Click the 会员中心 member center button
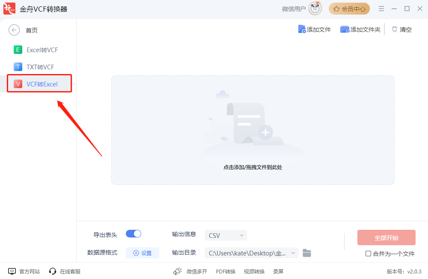The width and height of the screenshot is (428, 279). [x=349, y=9]
